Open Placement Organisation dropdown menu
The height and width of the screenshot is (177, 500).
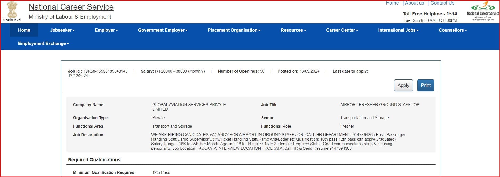[234, 30]
